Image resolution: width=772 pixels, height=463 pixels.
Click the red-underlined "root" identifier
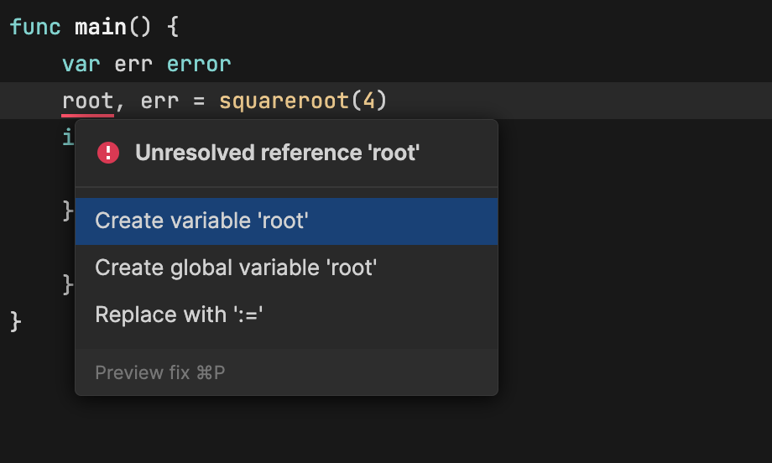click(87, 101)
